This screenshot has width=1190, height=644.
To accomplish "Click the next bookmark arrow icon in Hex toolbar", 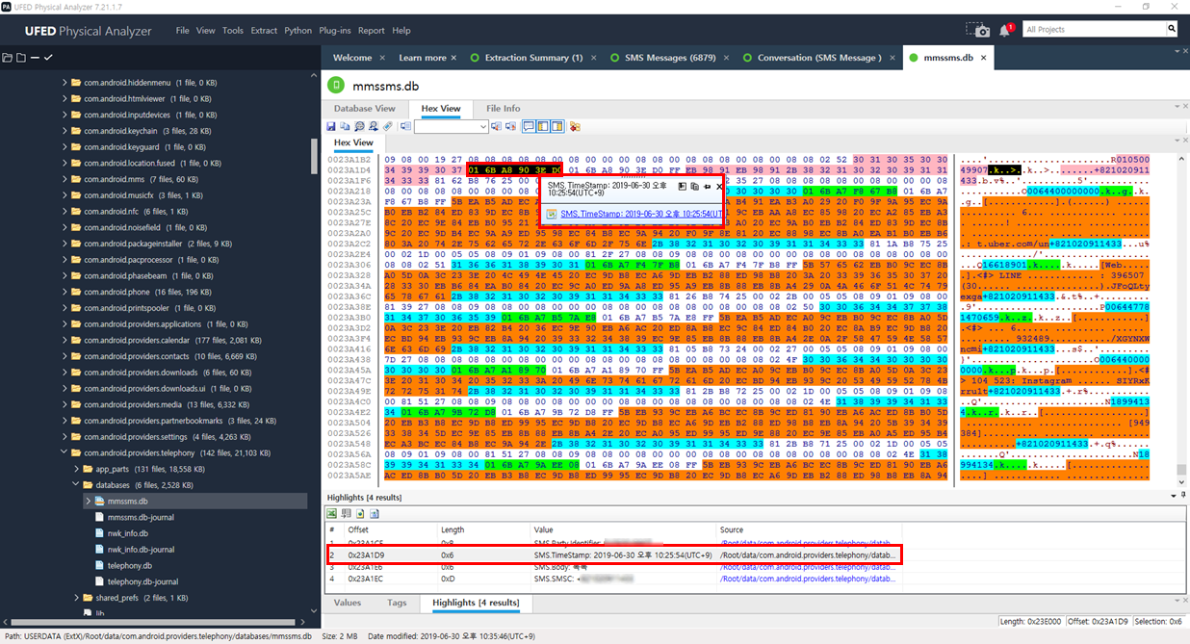I will click(x=510, y=126).
